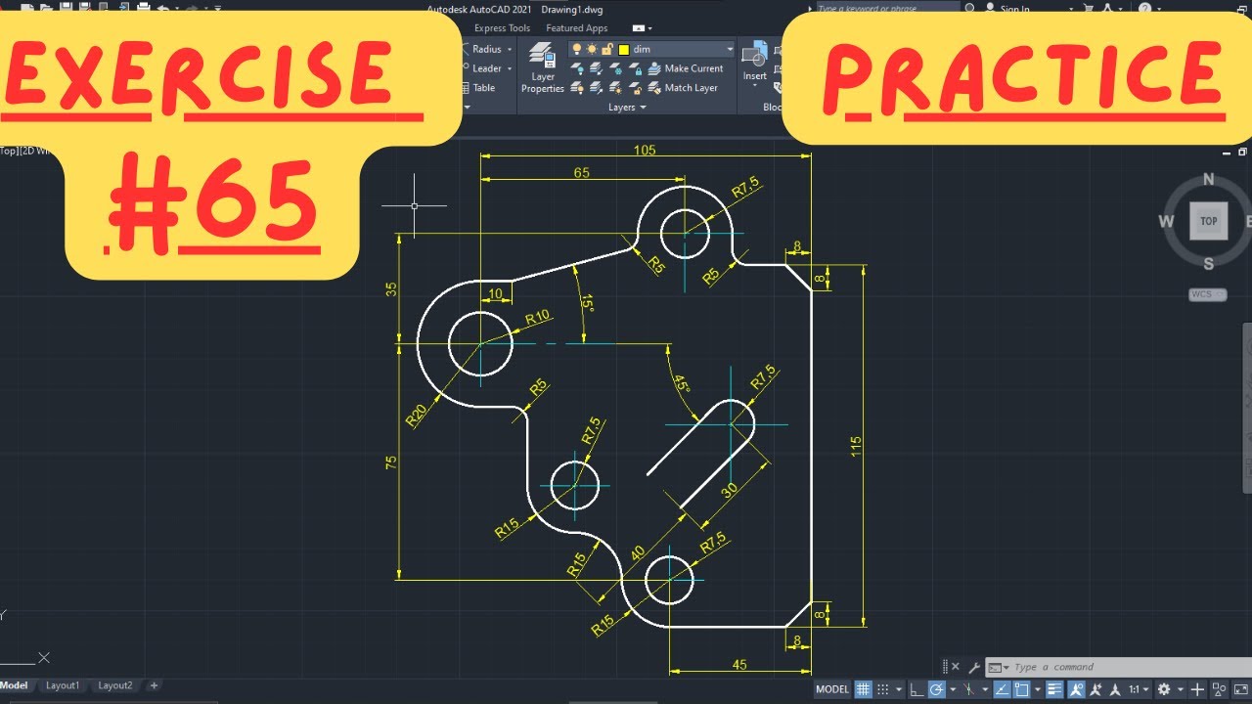
Task: Toggle dim layer lock icon in layer dropdown
Action: click(x=606, y=49)
